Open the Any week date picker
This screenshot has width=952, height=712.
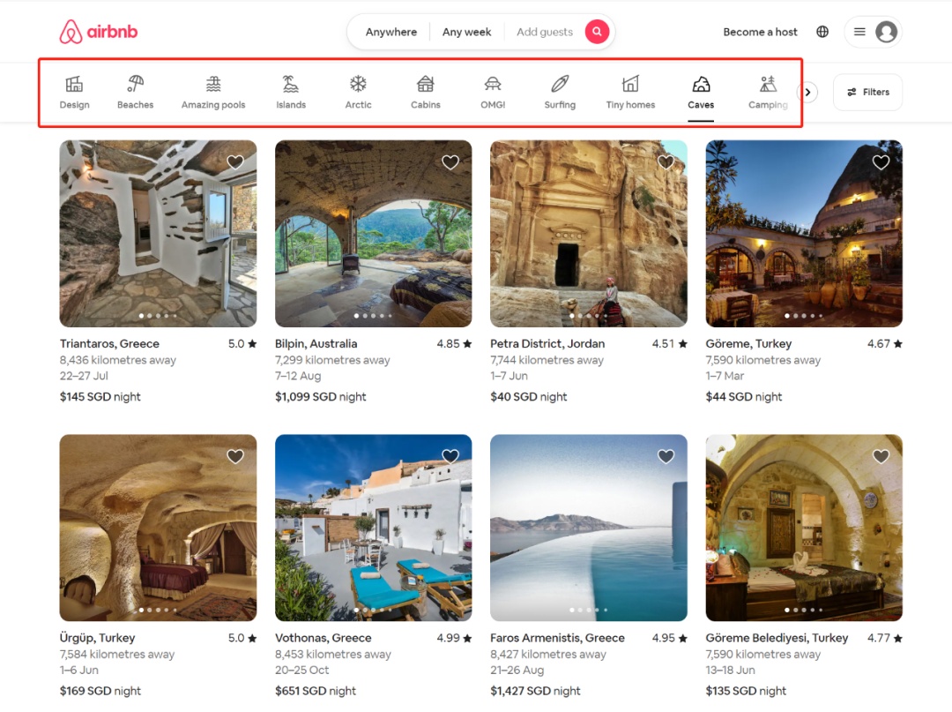point(466,32)
